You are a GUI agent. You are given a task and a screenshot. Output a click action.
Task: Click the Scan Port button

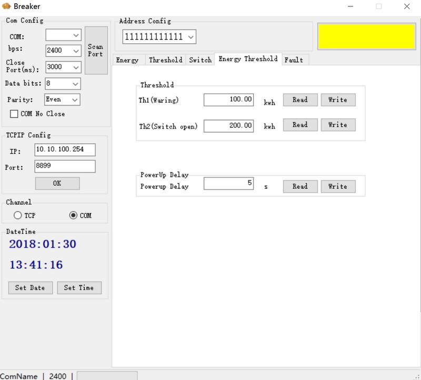(x=96, y=51)
